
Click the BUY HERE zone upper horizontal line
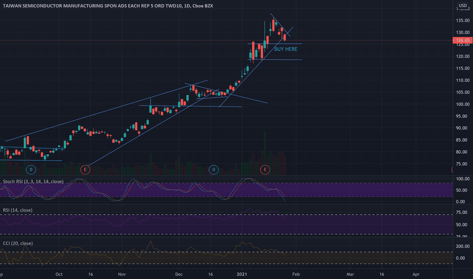tap(275, 44)
